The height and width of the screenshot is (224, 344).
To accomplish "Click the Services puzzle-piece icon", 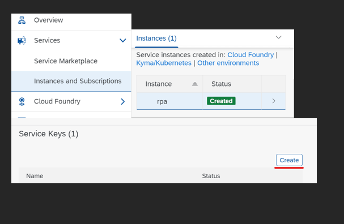I will [x=22, y=41].
